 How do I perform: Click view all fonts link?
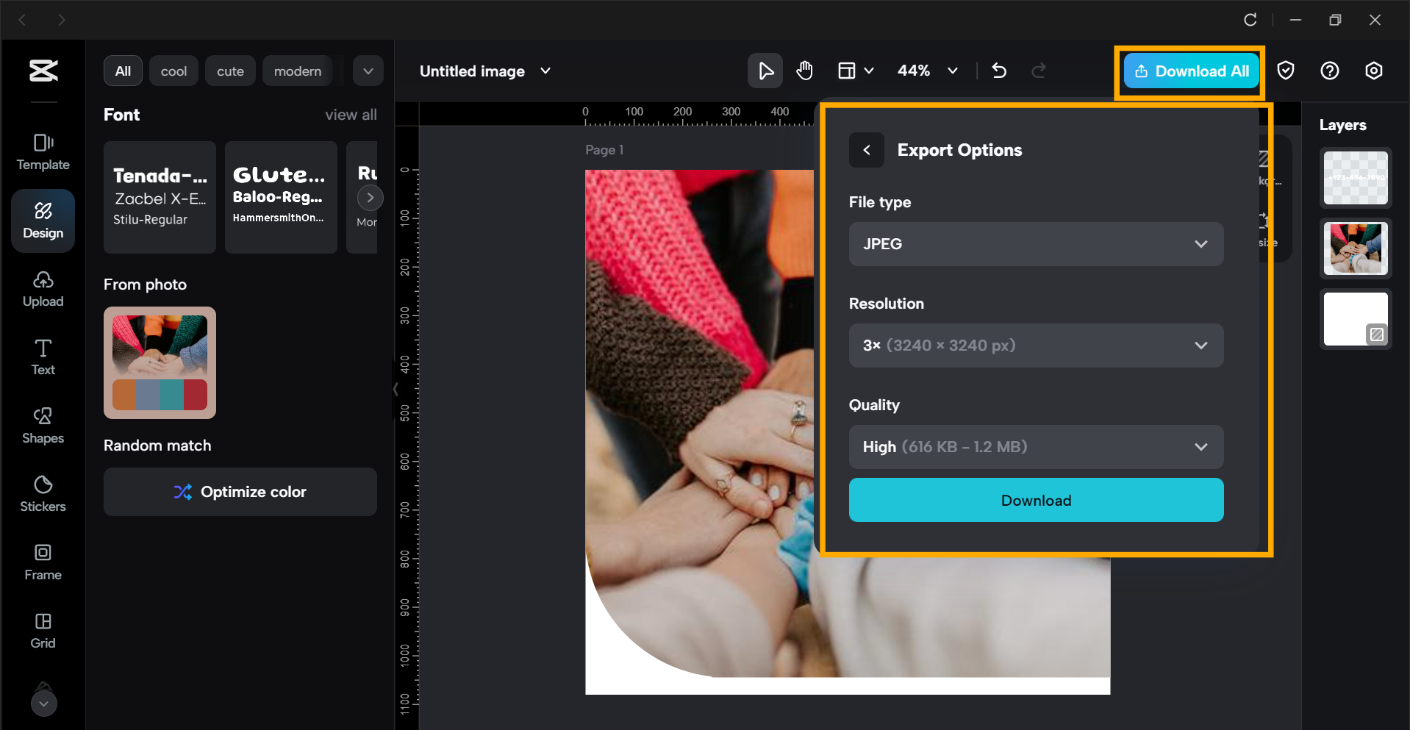[x=351, y=115]
